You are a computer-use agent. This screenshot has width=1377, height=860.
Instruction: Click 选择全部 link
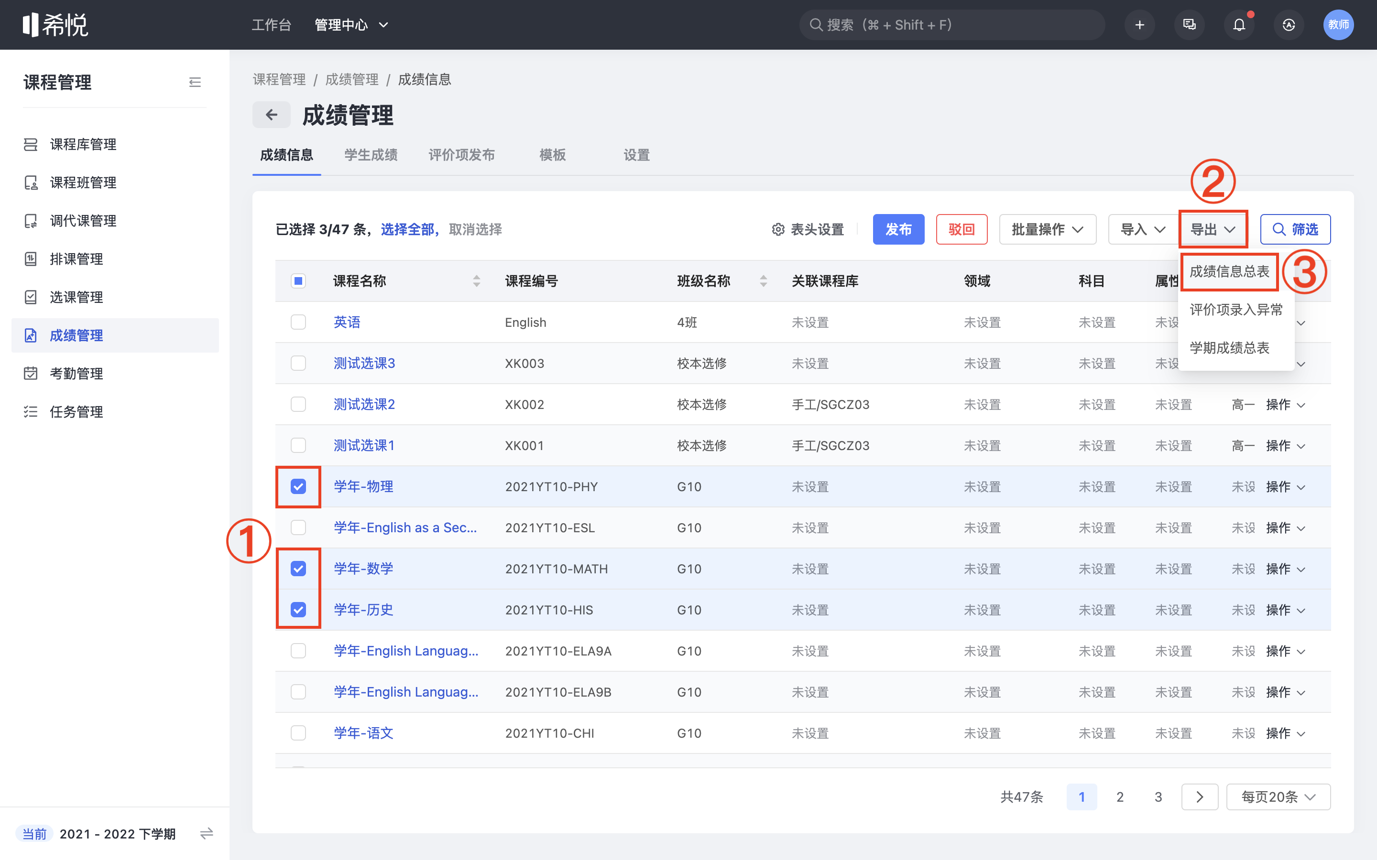(407, 229)
